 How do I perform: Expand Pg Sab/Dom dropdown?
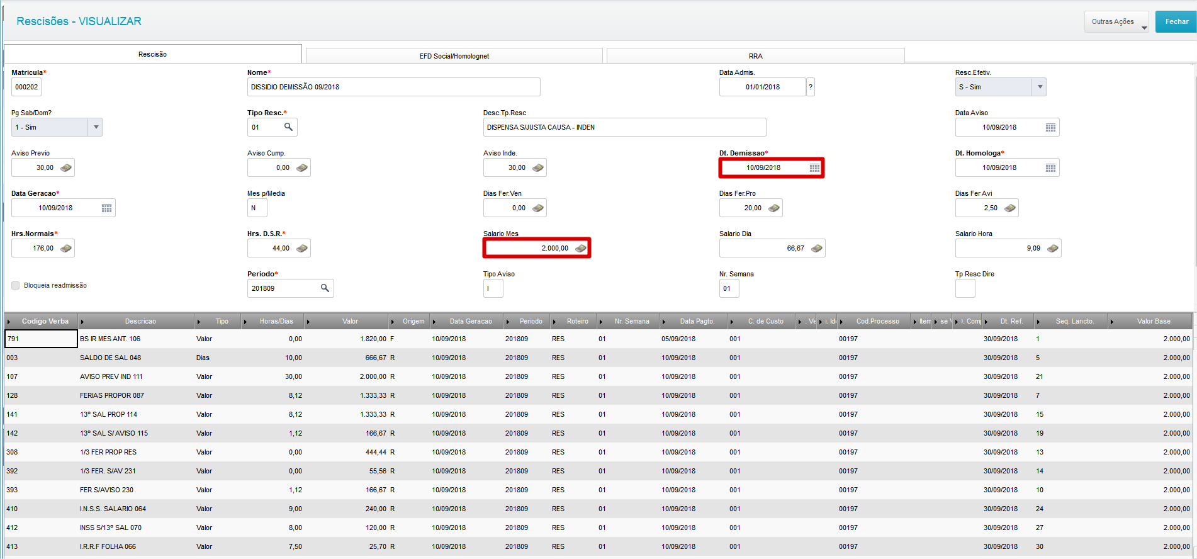pyautogui.click(x=96, y=127)
